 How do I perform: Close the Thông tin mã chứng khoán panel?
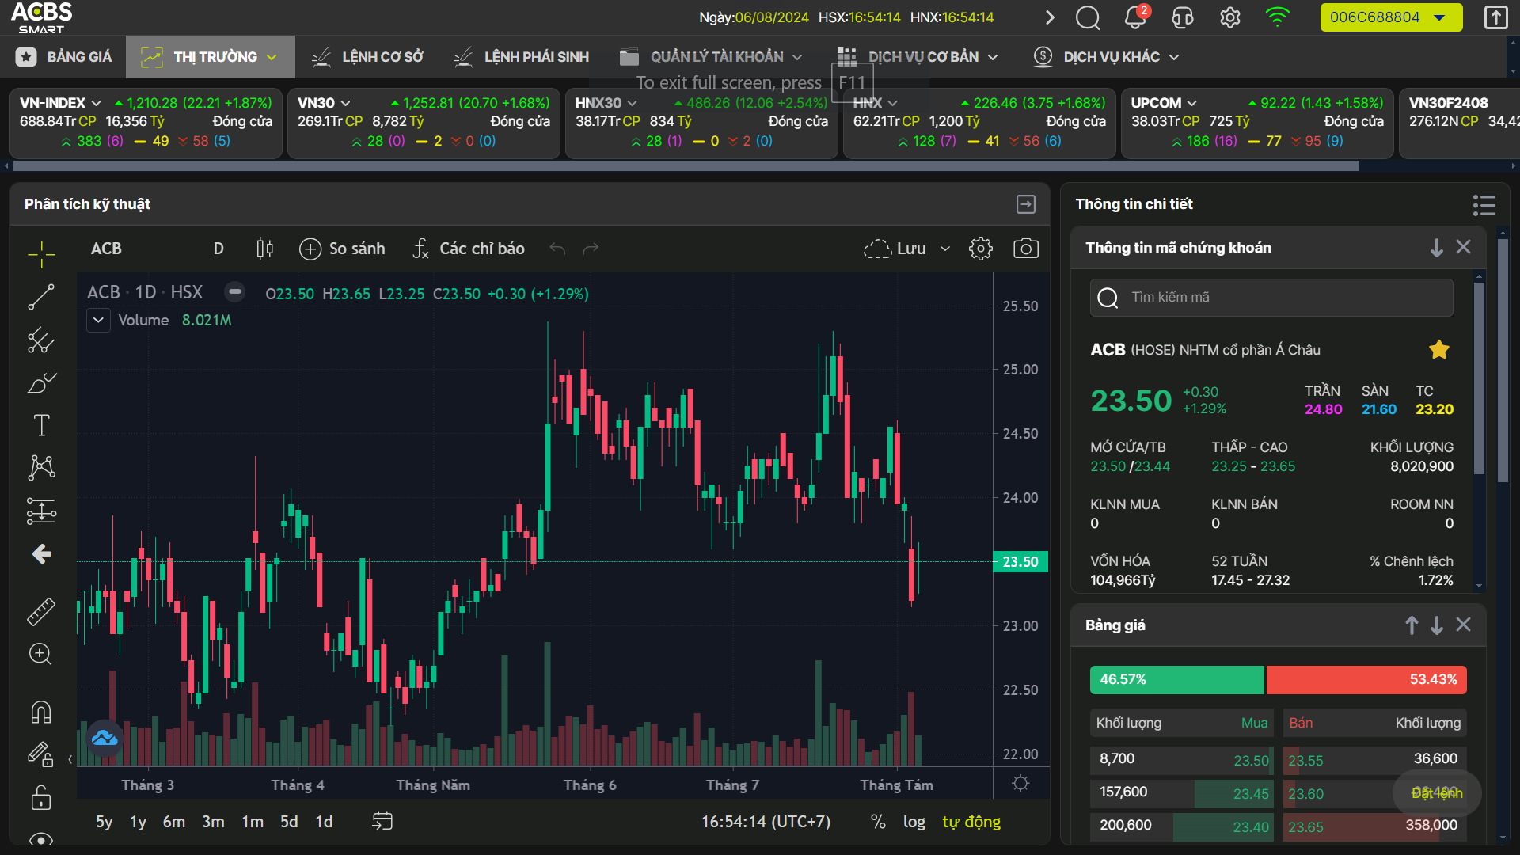tap(1464, 247)
